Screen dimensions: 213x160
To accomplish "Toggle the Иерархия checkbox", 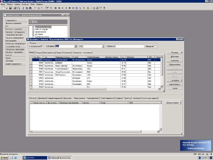I will 155,46.
